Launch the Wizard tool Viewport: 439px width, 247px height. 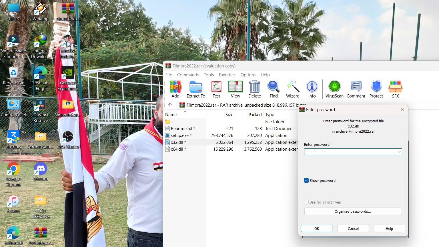tap(293, 89)
